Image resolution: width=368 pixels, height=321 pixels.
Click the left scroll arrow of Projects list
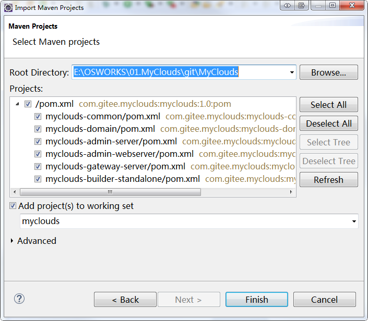(15, 192)
